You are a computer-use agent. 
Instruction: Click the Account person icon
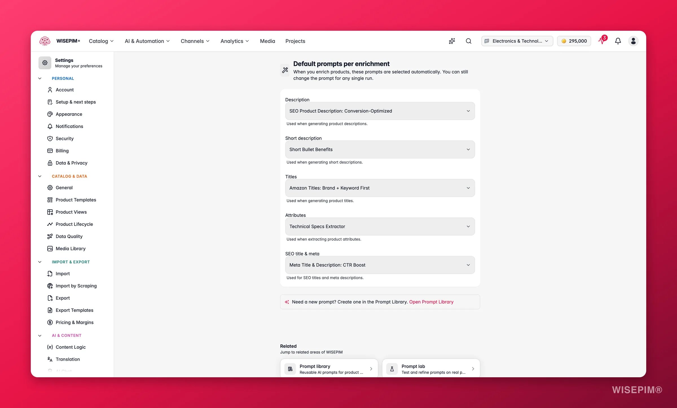tap(50, 90)
